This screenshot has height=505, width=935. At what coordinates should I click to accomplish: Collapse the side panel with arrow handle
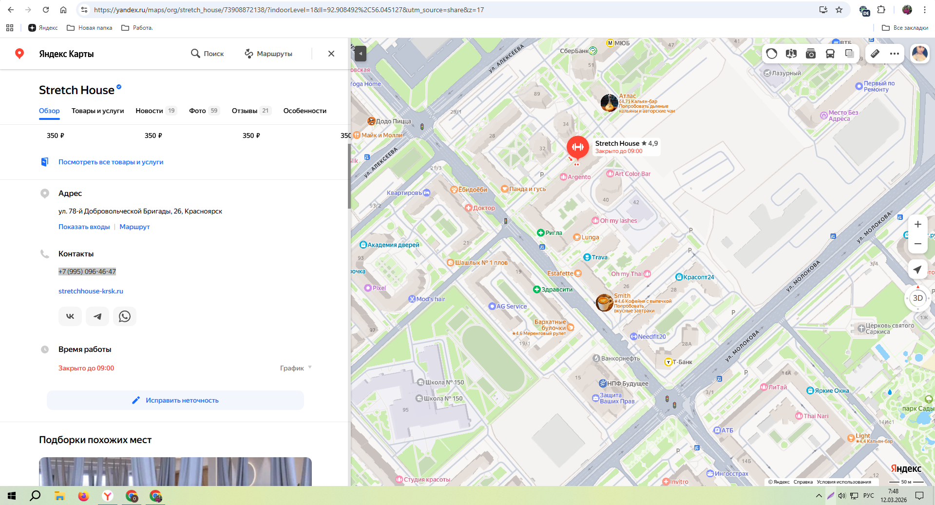(360, 53)
